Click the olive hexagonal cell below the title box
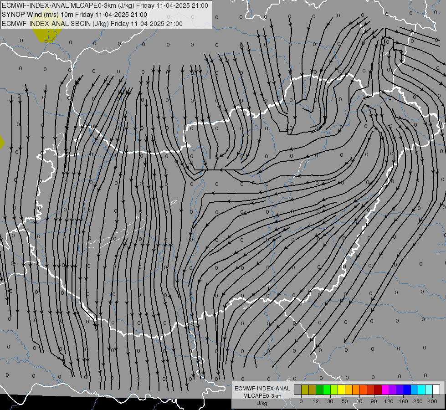 point(46,35)
